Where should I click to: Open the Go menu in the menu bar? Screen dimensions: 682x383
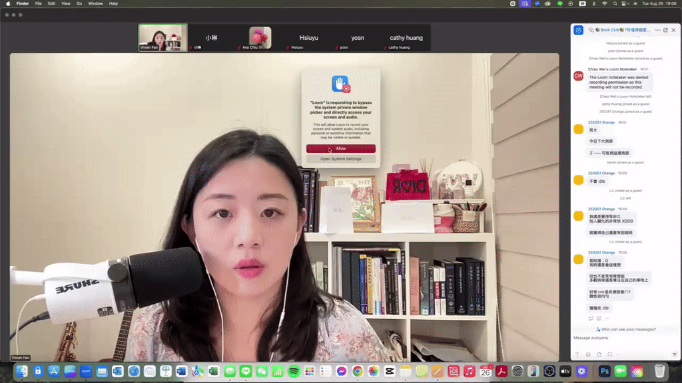pyautogui.click(x=79, y=3)
